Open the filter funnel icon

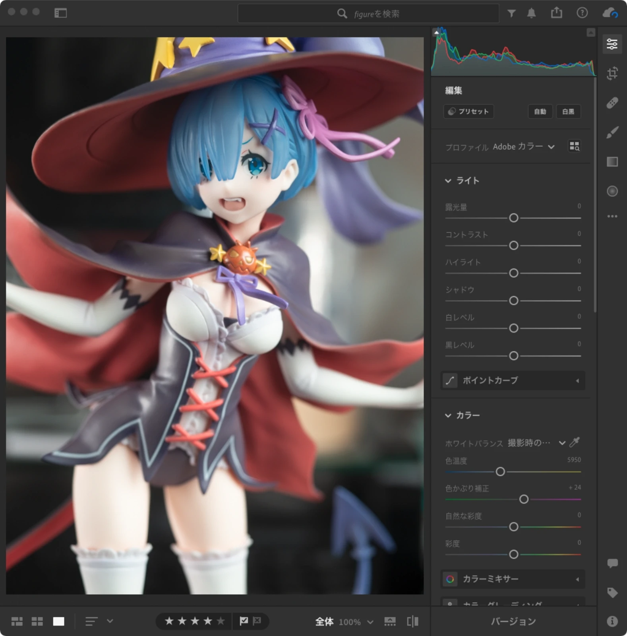(x=511, y=14)
